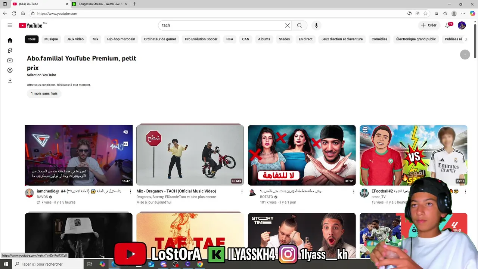Open a new browser tab
The image size is (478, 269).
click(x=134, y=4)
